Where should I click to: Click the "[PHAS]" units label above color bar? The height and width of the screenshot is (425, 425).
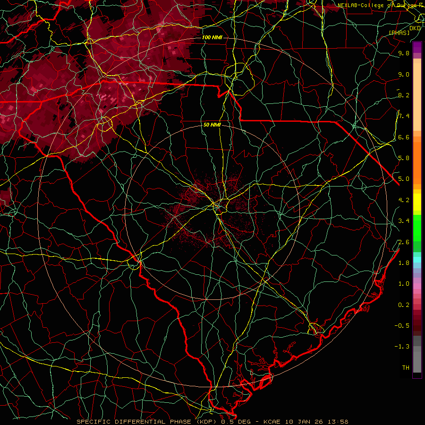pyautogui.click(x=399, y=33)
